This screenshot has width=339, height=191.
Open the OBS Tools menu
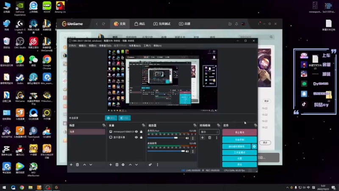147,46
